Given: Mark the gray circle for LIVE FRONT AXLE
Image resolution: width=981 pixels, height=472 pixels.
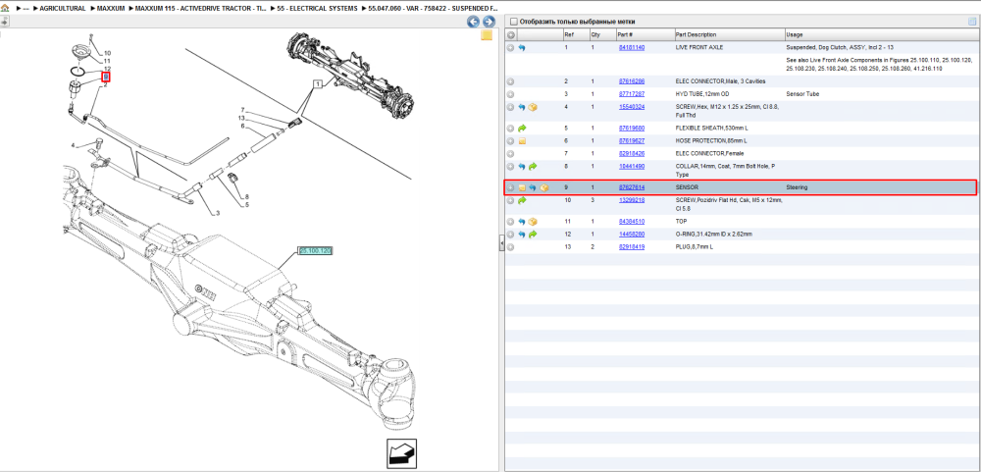Looking at the screenshot, I should pos(510,47).
